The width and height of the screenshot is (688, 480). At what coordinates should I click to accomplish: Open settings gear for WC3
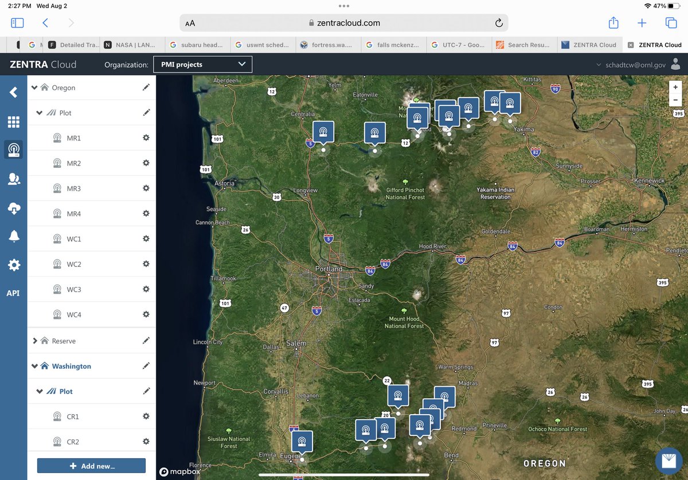click(146, 289)
